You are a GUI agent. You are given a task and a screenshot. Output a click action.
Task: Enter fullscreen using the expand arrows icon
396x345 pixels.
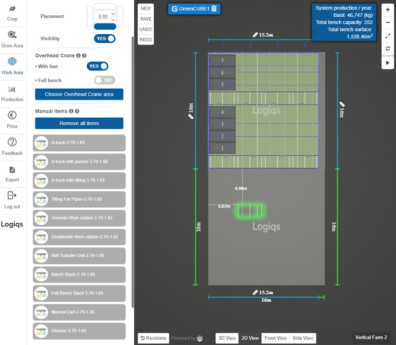[388, 36]
